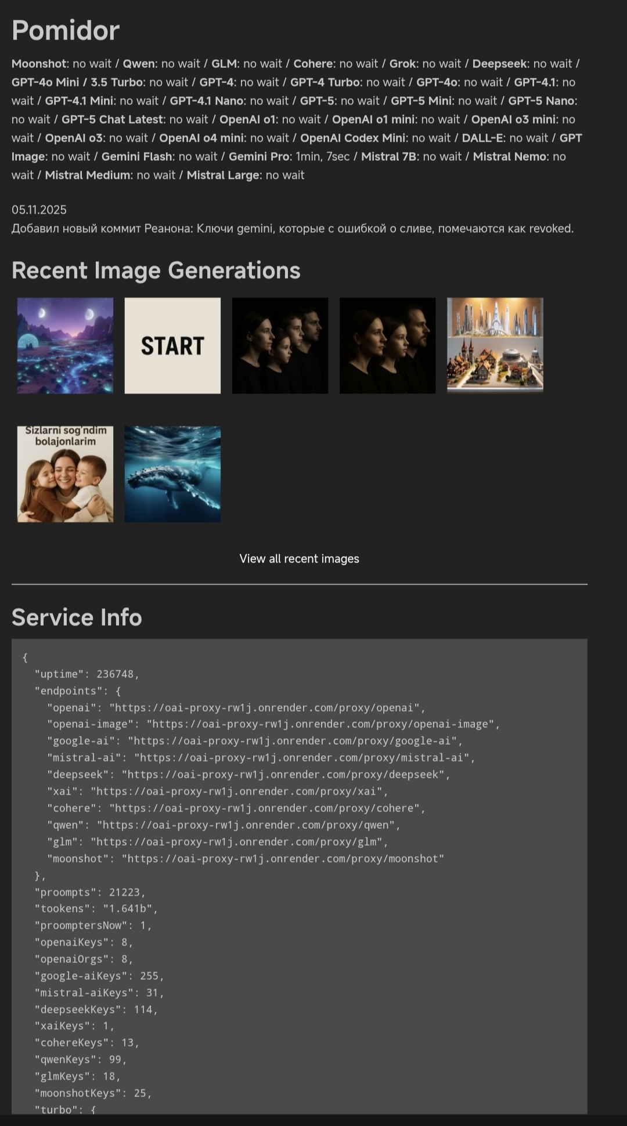Click the Moonshot wait status
This screenshot has height=1126, width=627.
[62, 63]
